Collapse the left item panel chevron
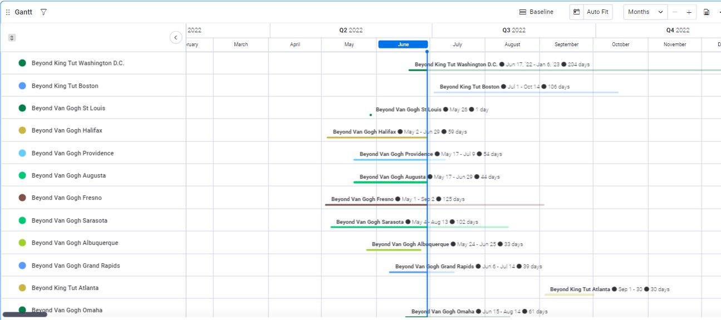 (176, 37)
